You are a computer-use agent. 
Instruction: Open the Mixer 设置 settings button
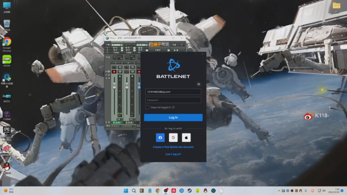[174, 45]
